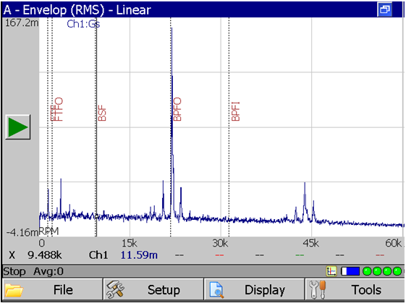This screenshot has height=303, width=406.
Task: Click the last green status LED
Action: click(397, 271)
